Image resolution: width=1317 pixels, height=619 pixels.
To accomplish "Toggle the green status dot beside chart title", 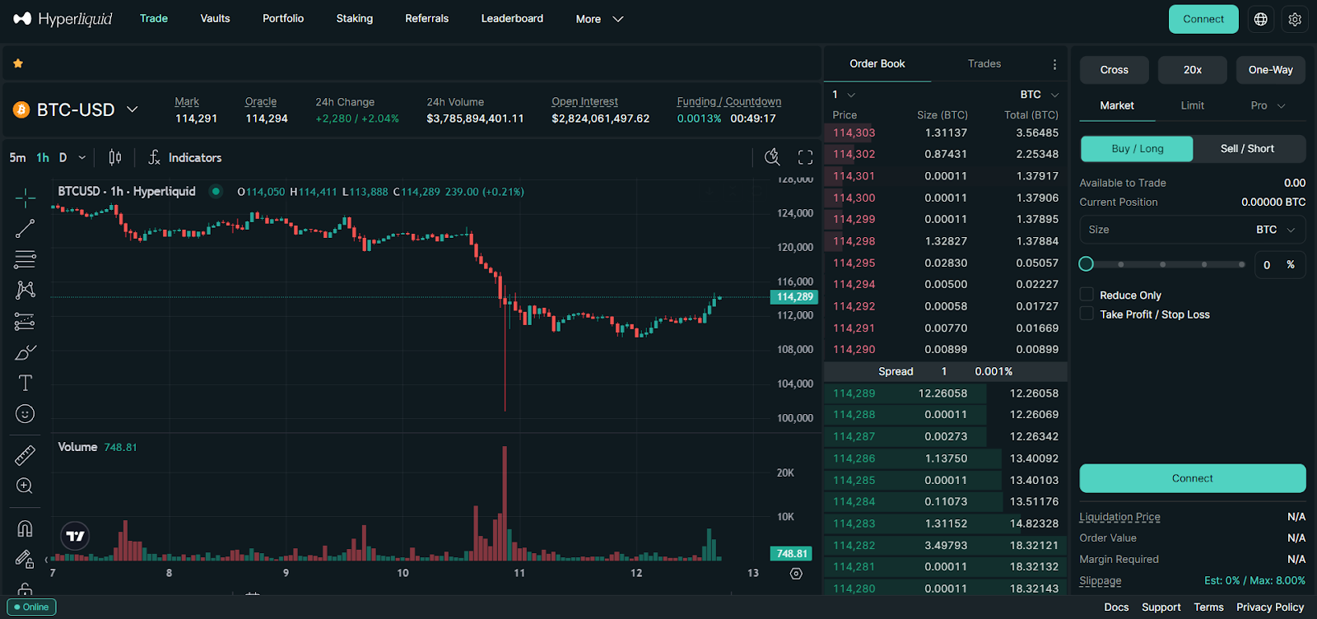I will pos(216,192).
